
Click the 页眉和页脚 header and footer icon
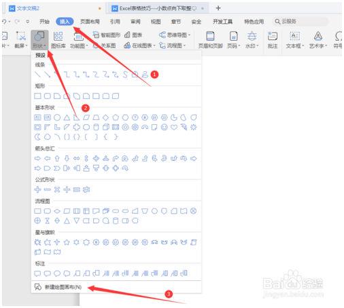coord(210,36)
